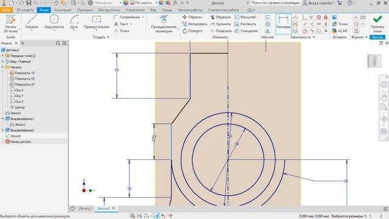Sign in to services (Вход в службы)
The image size is (389, 219).
click(318, 3)
